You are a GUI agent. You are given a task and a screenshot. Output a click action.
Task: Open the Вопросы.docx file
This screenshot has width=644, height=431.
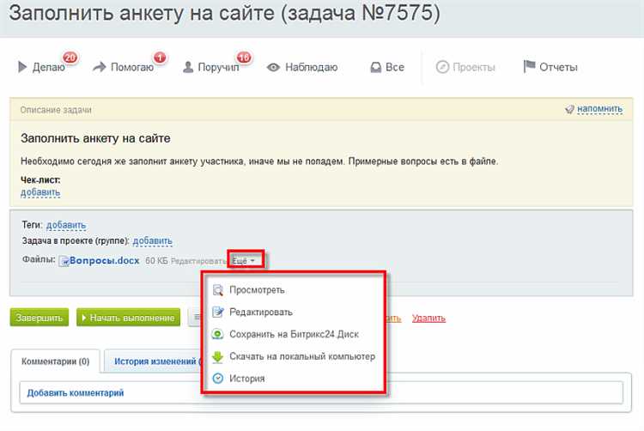tap(104, 261)
